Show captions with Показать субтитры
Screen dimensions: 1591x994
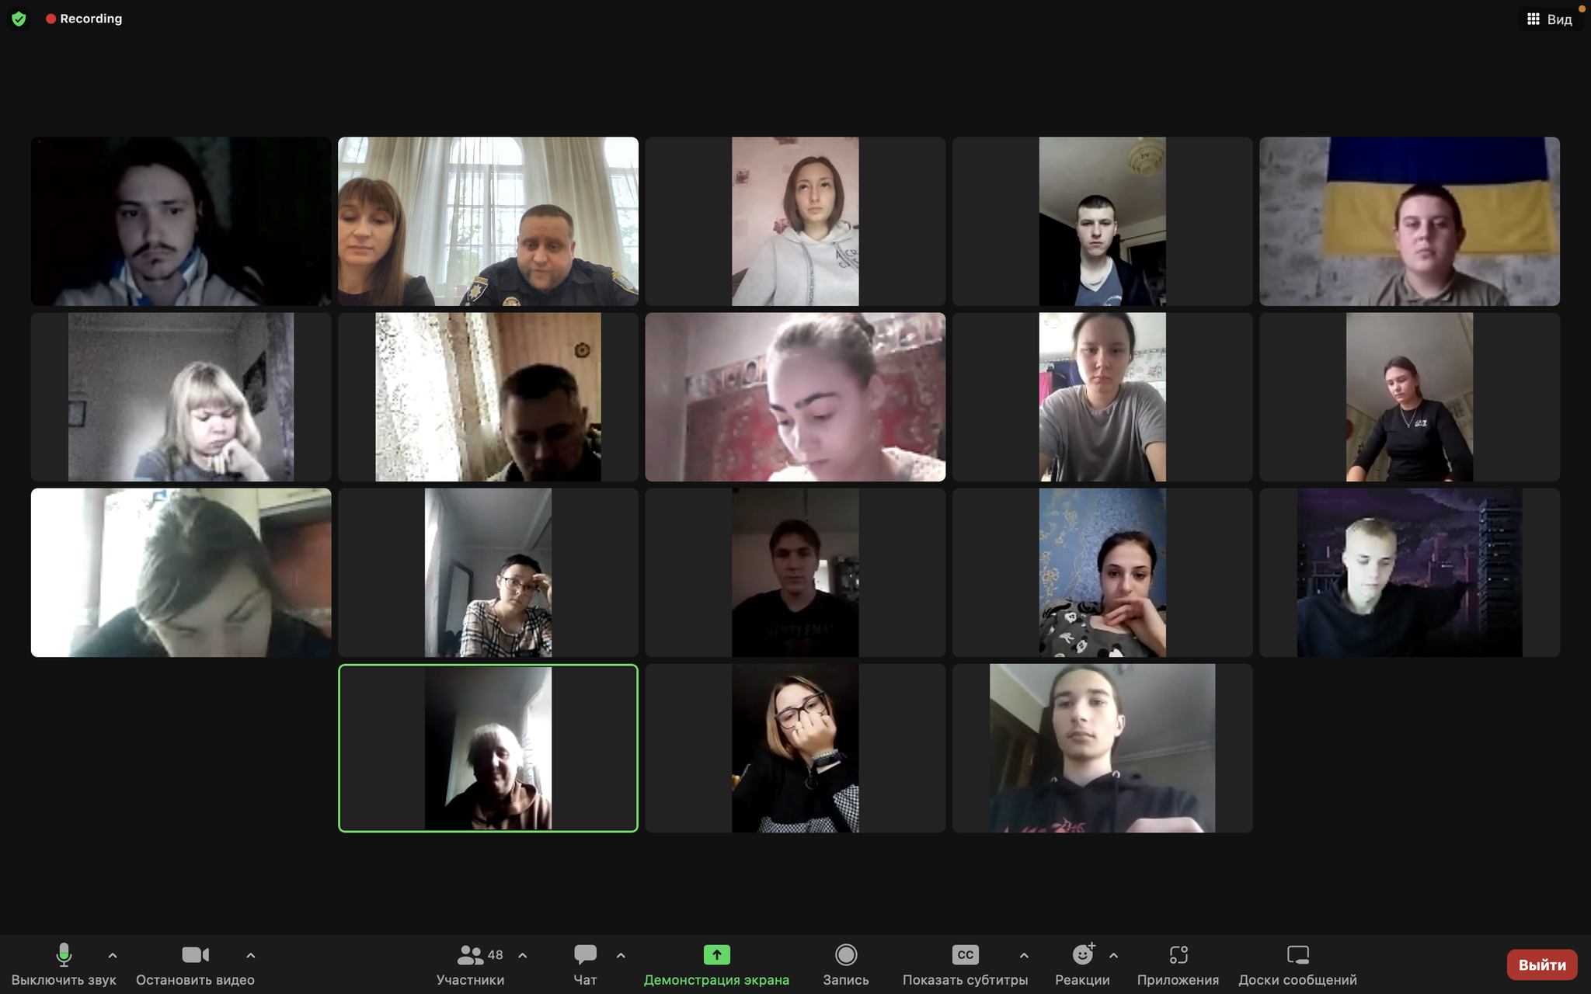tap(965, 965)
